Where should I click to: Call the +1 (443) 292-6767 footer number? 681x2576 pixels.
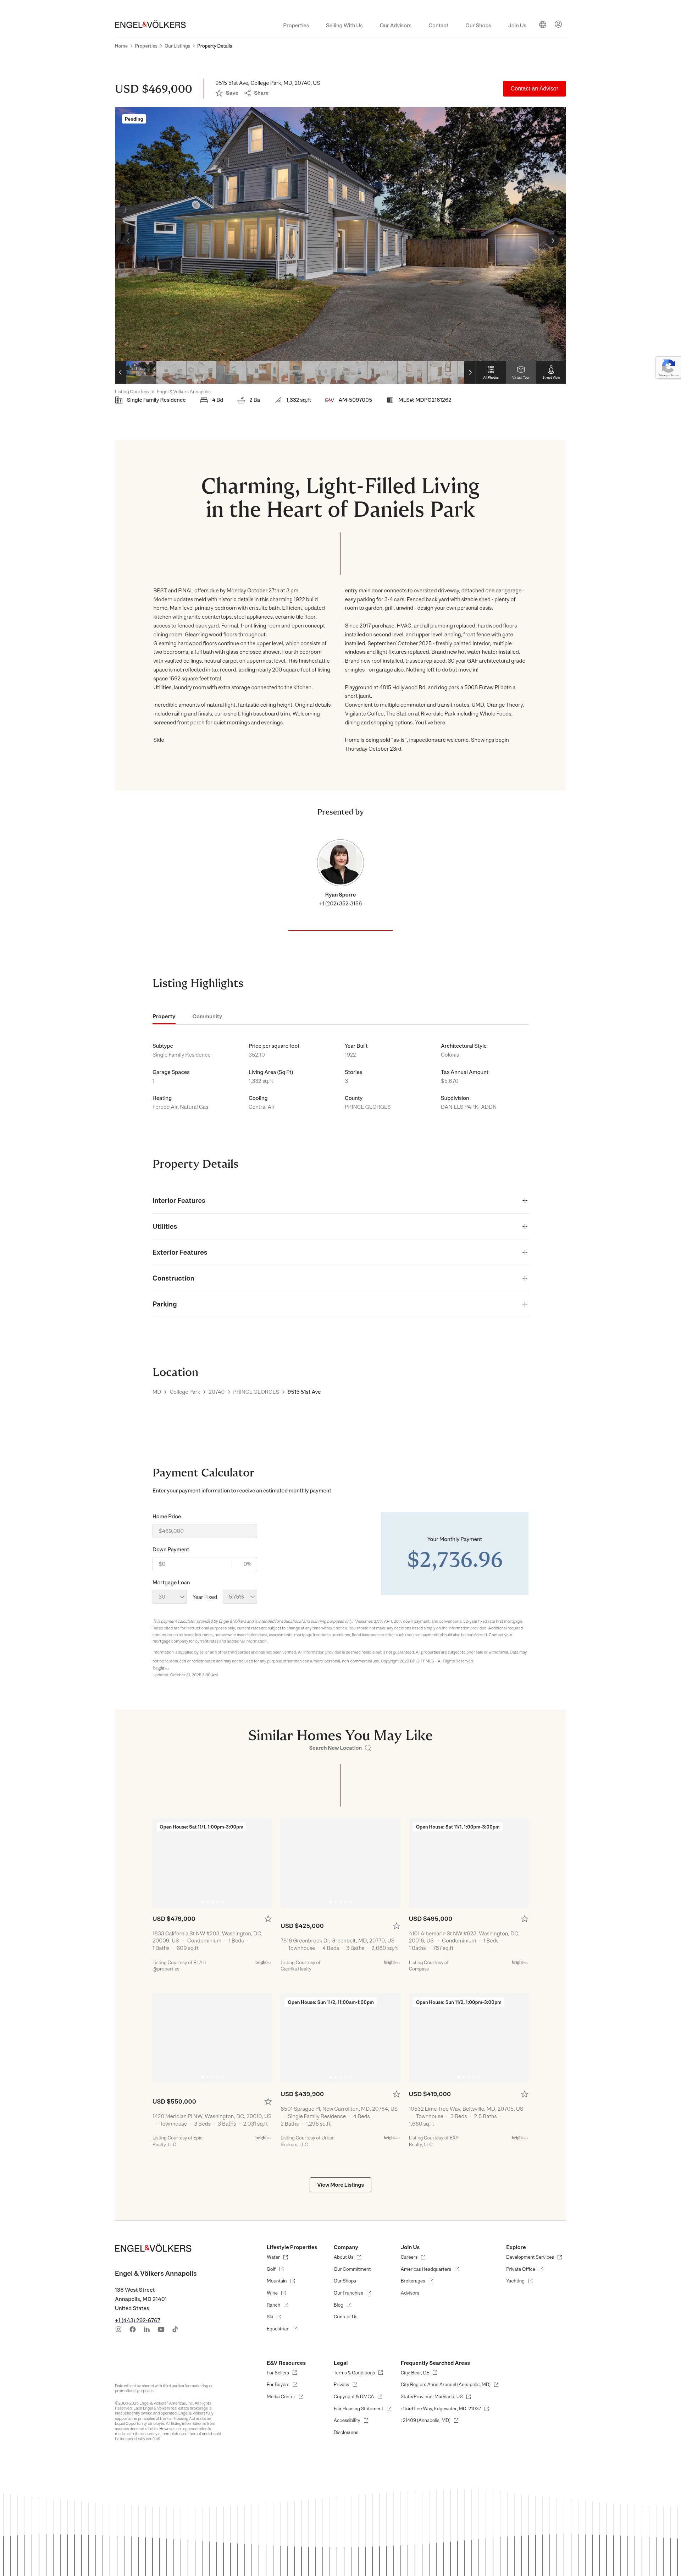[x=137, y=2320]
